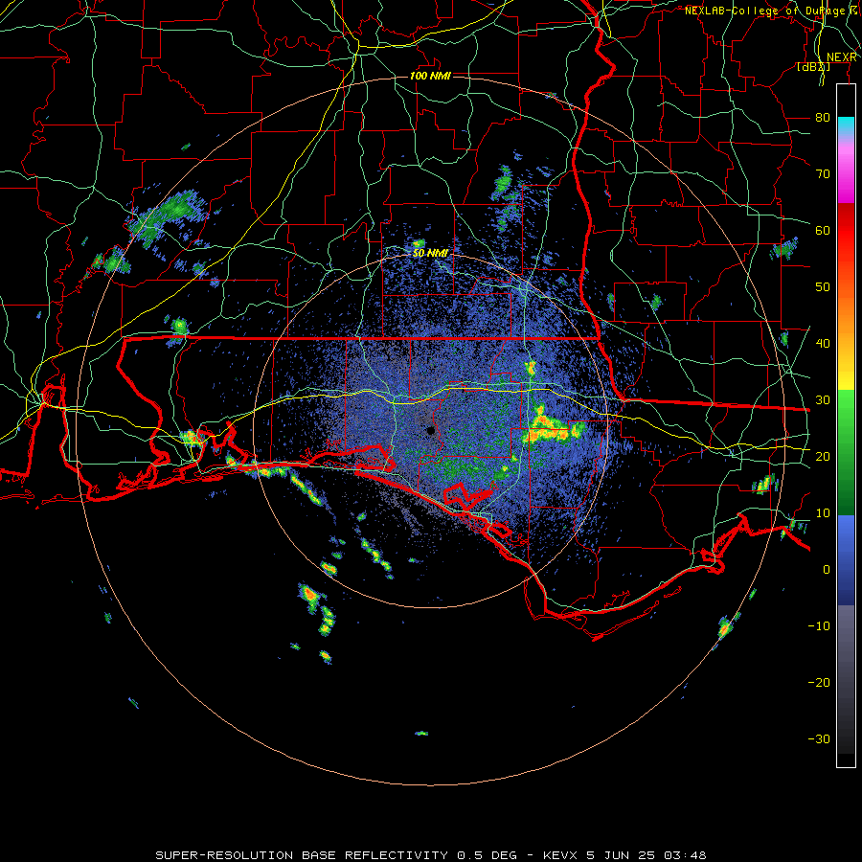Screen dimensions: 862x862
Task: Click the 0 value on the dBZ scale
Action: point(827,570)
